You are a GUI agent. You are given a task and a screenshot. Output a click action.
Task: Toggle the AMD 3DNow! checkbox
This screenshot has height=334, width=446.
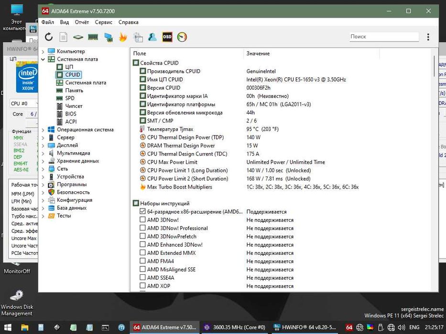[x=142, y=220]
